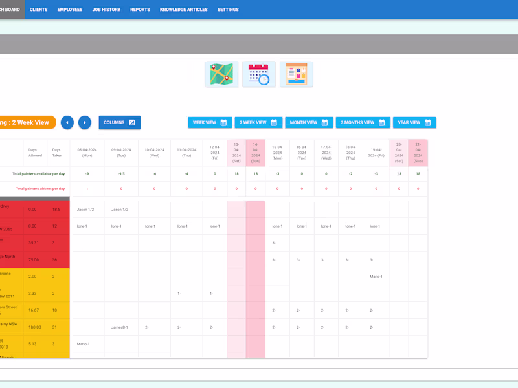
Task: Click the Total painters absent per day row label
Action: point(40,189)
